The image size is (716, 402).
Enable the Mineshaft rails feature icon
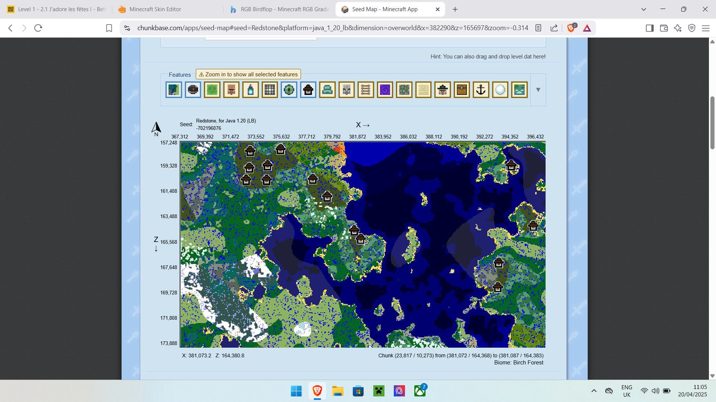click(366, 90)
